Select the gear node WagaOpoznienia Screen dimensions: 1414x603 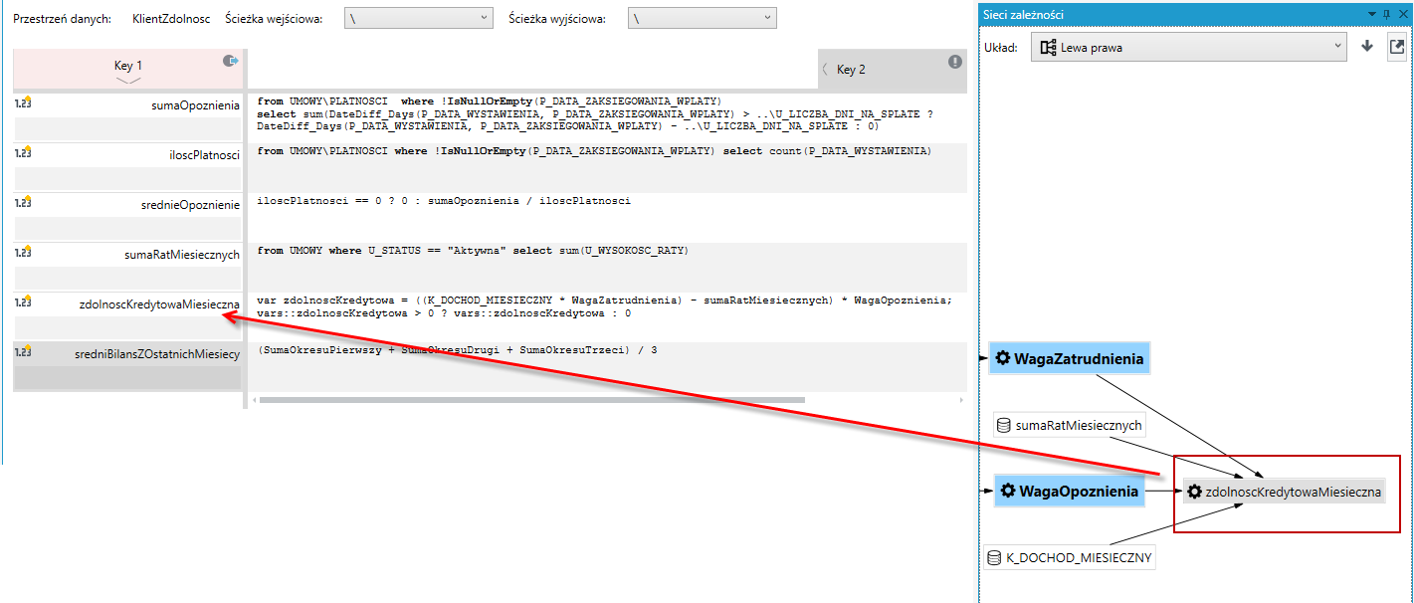point(1069,491)
